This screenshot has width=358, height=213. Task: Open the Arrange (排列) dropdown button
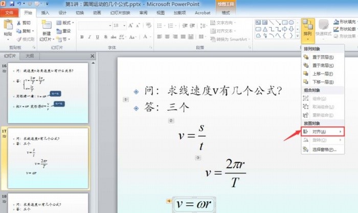(308, 31)
